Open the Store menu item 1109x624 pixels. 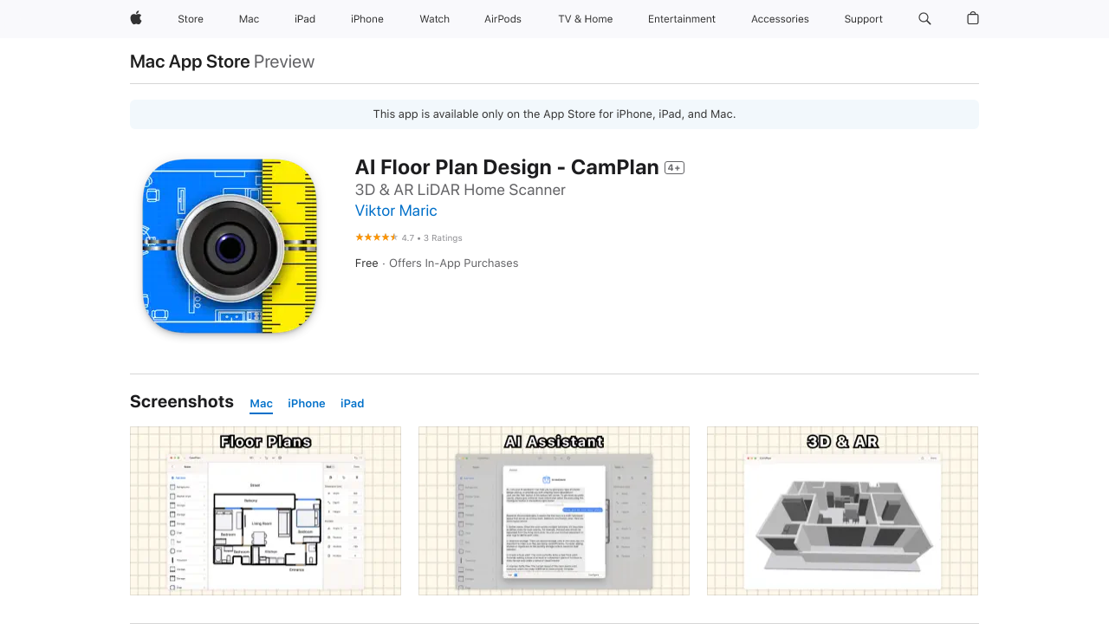point(191,19)
